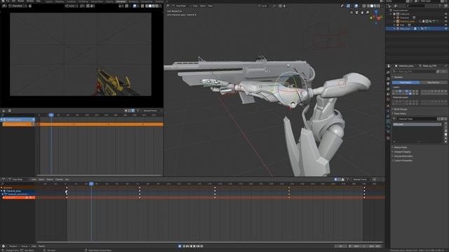Open the View Layer properties tab
The height and width of the screenshot is (252, 449).
(x=388, y=89)
